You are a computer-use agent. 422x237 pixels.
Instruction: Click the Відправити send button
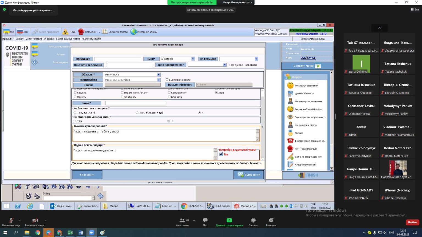249,175
